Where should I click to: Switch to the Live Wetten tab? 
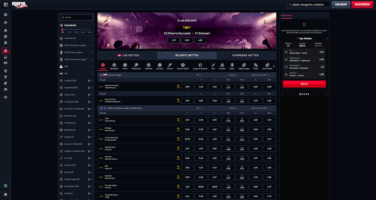[x=128, y=55]
